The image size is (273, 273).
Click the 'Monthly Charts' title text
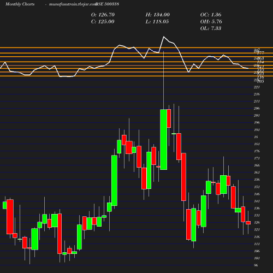(20, 4)
